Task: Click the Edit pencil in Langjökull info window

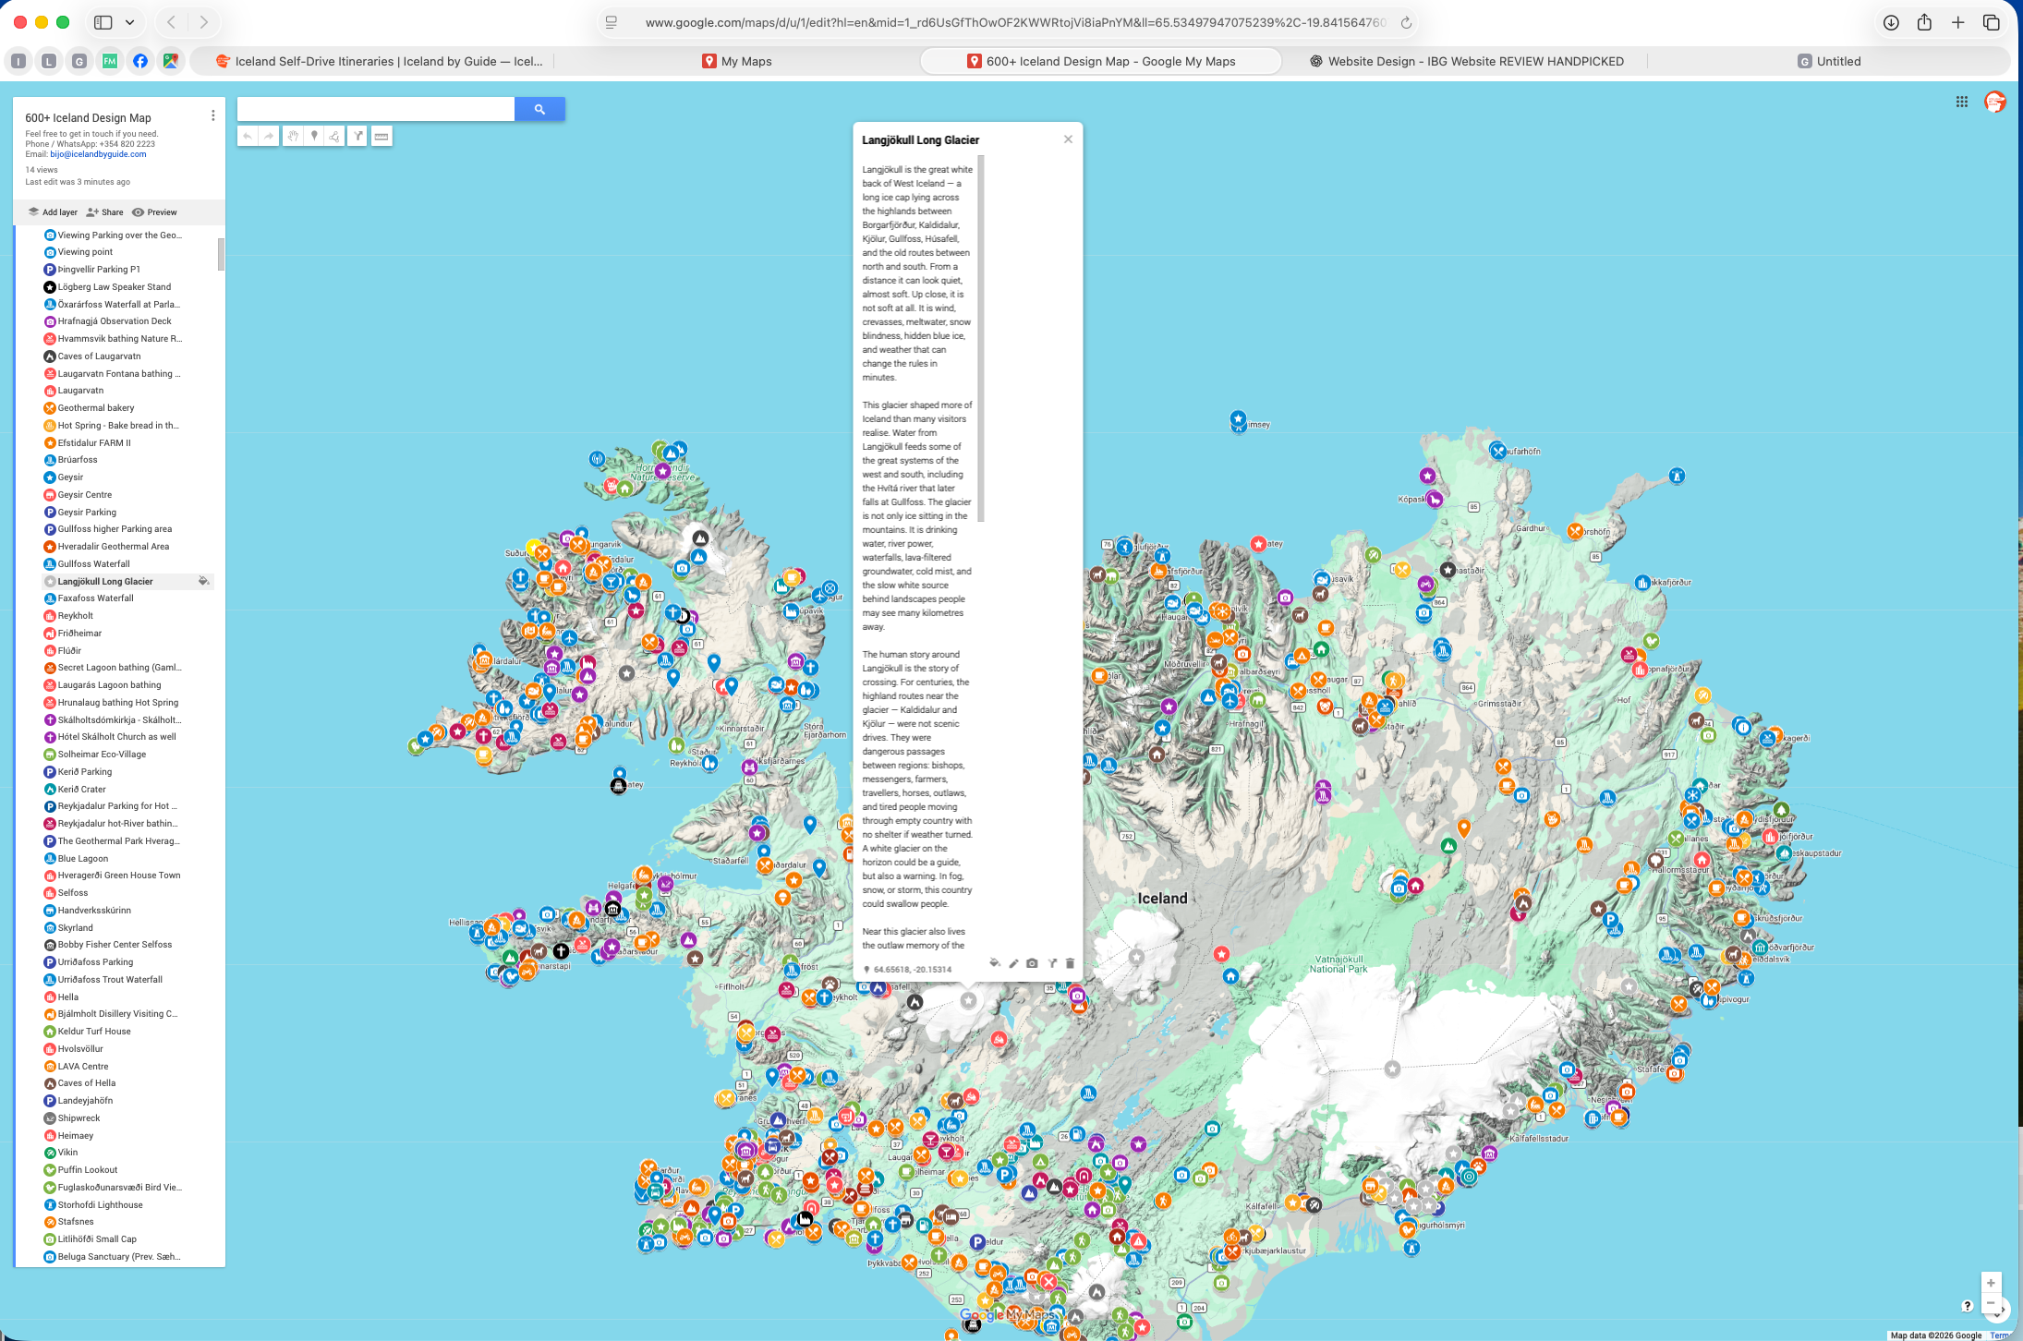Action: point(1013,963)
